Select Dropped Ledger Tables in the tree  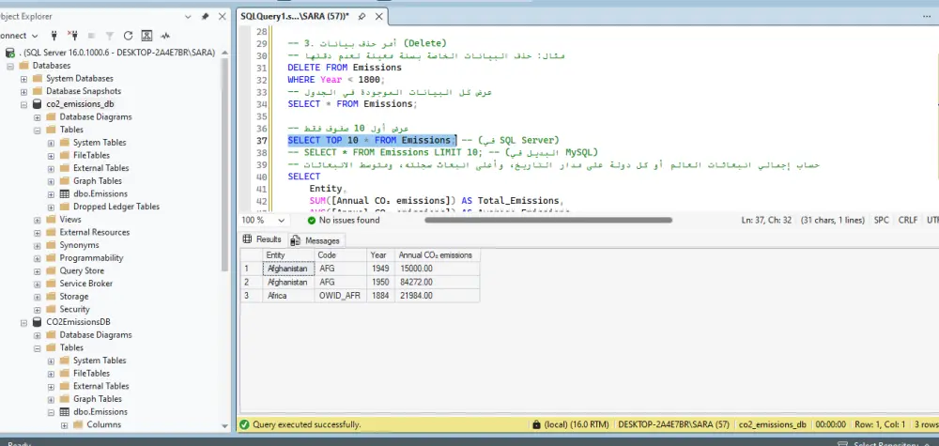click(116, 207)
